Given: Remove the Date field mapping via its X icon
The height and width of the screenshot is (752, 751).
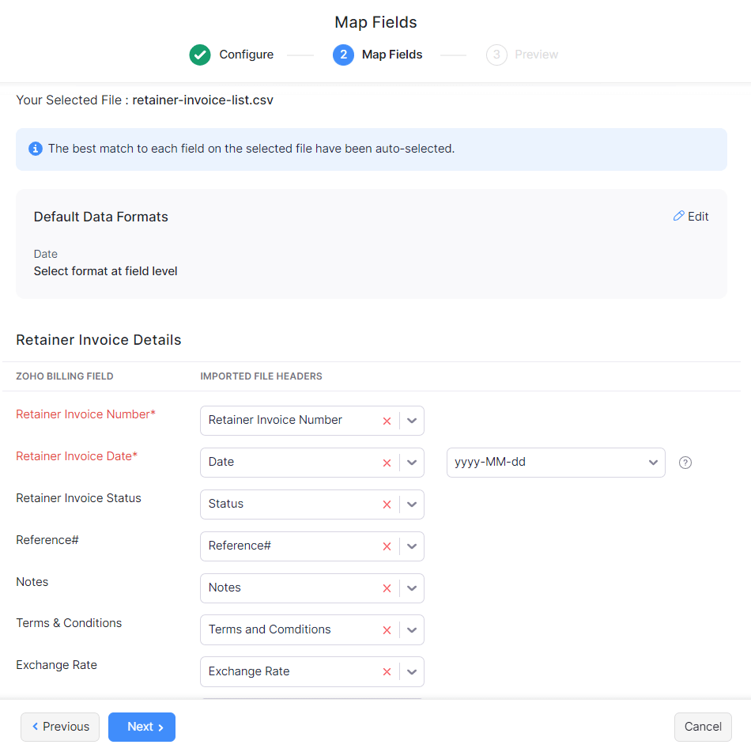Looking at the screenshot, I should click(x=387, y=462).
